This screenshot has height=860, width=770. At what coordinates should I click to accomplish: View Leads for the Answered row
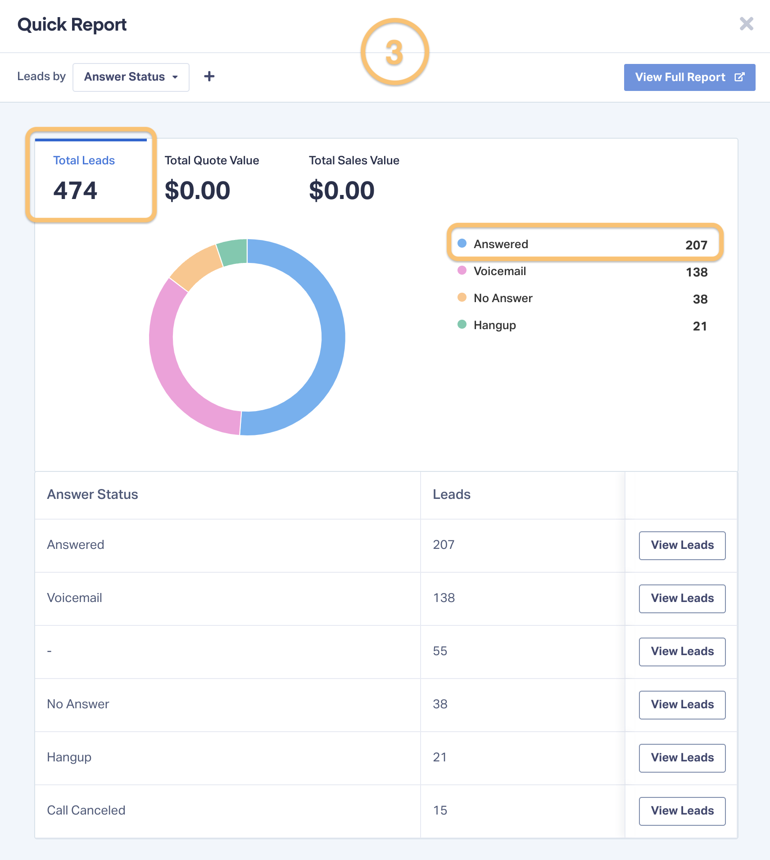[682, 545]
